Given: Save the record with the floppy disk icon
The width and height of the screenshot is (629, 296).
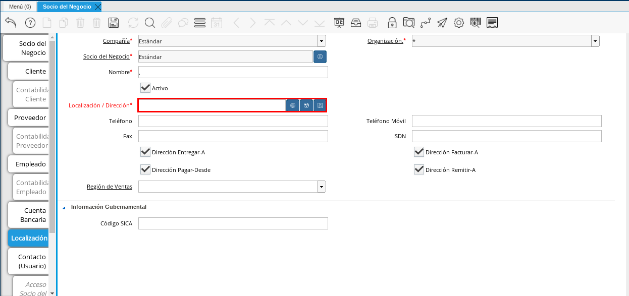Looking at the screenshot, I should (x=114, y=23).
